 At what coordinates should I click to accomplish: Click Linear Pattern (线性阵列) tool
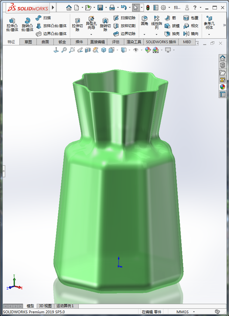pyautogui.click(x=157, y=23)
